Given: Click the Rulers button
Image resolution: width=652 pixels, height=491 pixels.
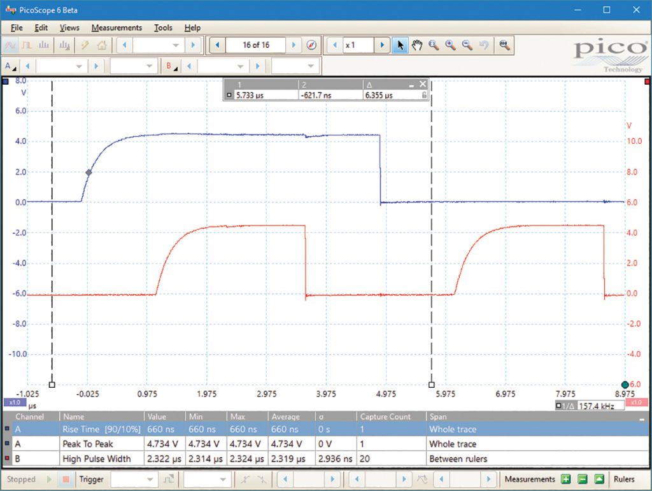Looking at the screenshot, I should point(624,480).
